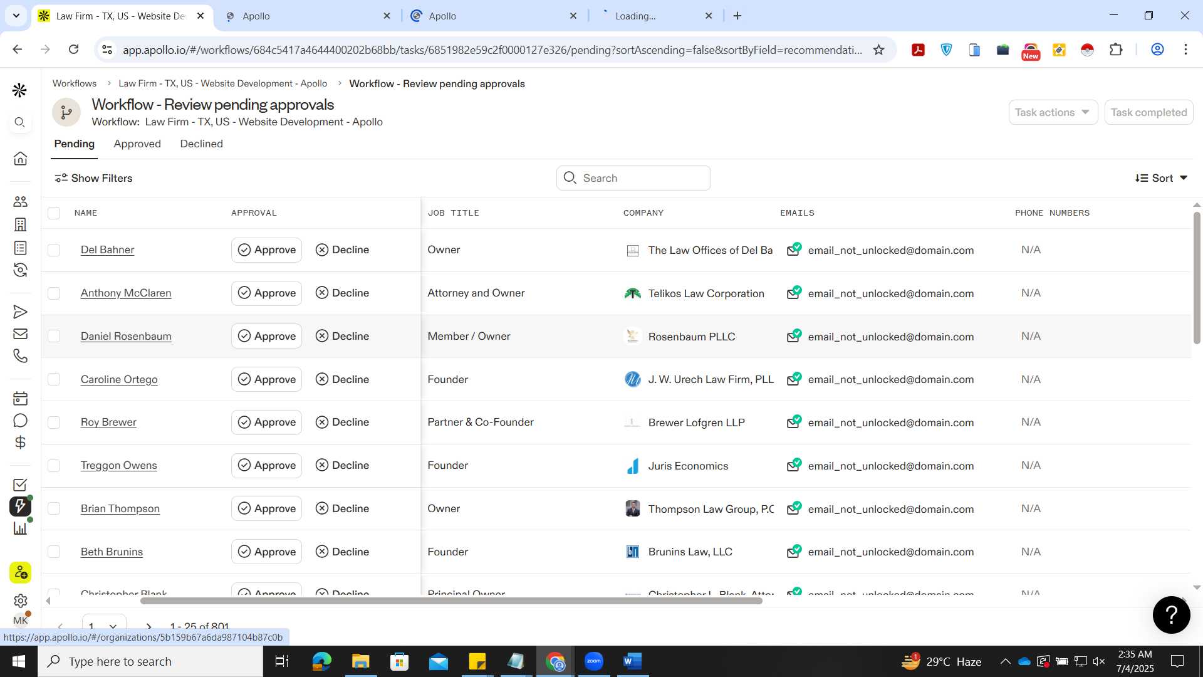
Task: Select the Roy Brewer row checkbox
Action: coord(54,422)
